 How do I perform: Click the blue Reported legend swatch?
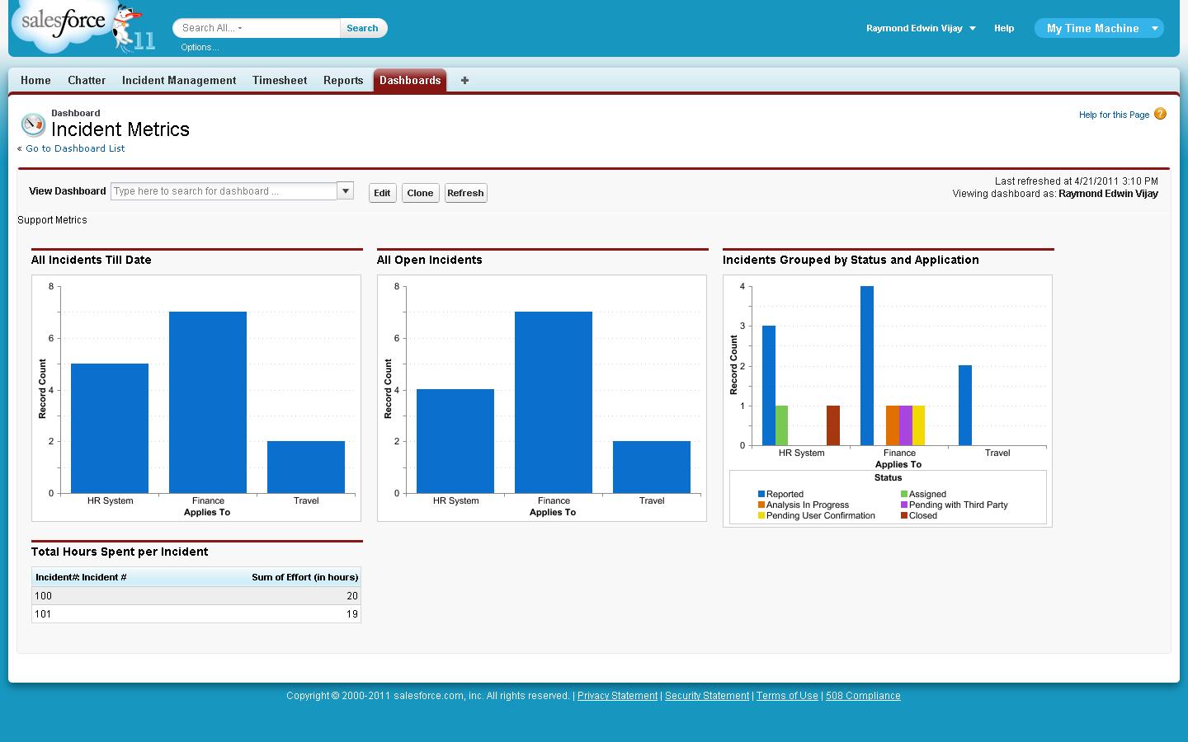[761, 495]
